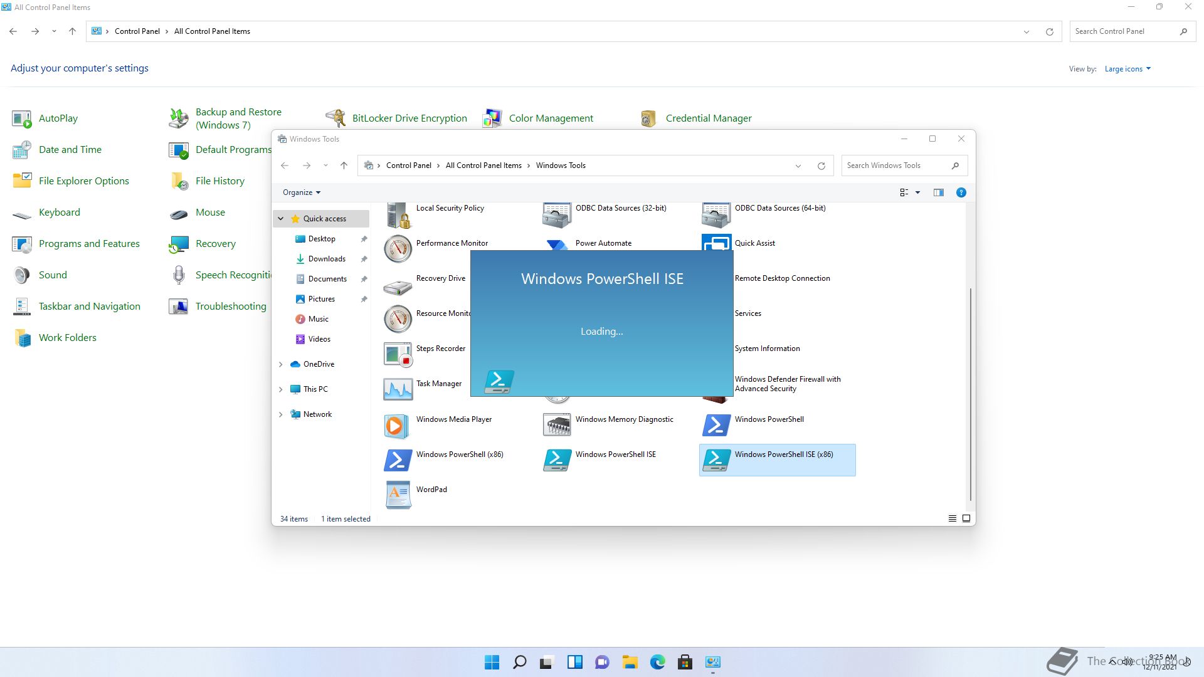The image size is (1204, 677).
Task: Switch to large thumbnails view in status bar
Action: tap(966, 518)
